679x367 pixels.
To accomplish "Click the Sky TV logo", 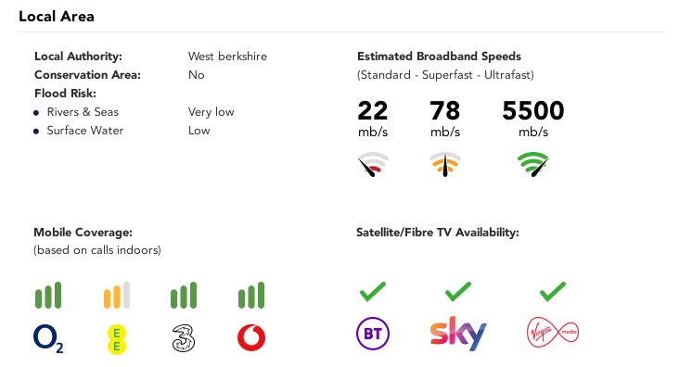I will coord(458,334).
